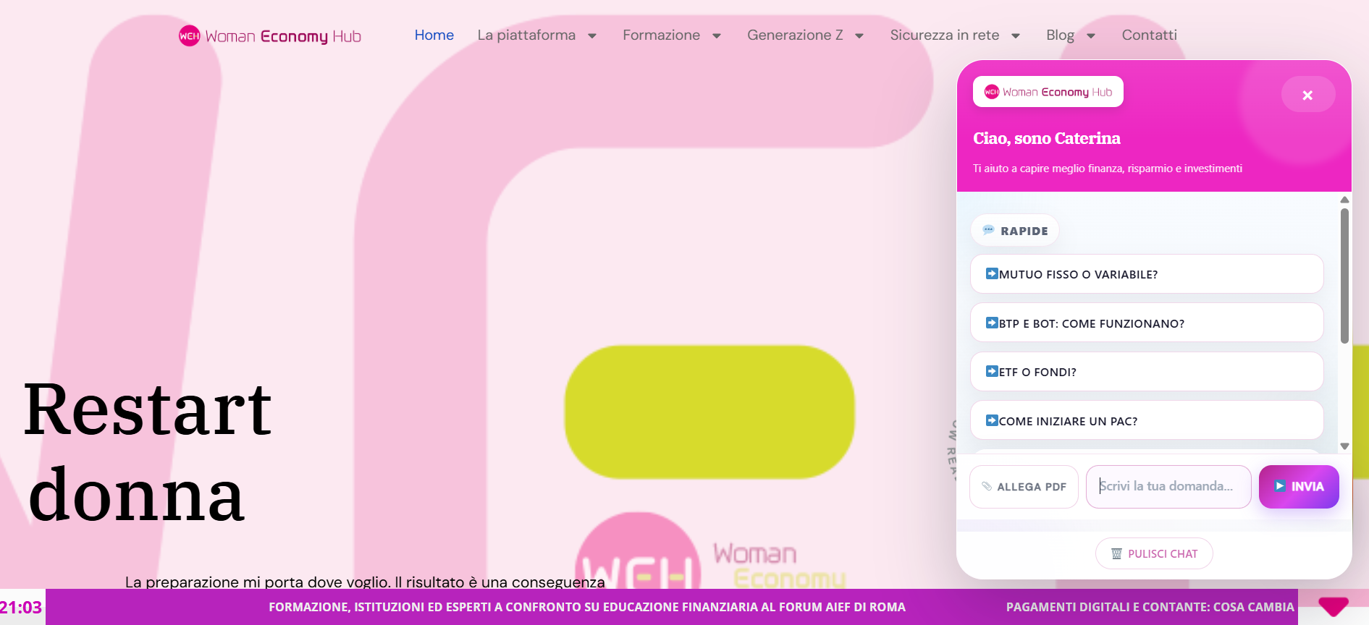Screen dimensions: 1369x625
Task: Click the chat scrollbar up arrow
Action: pyautogui.click(x=1344, y=200)
